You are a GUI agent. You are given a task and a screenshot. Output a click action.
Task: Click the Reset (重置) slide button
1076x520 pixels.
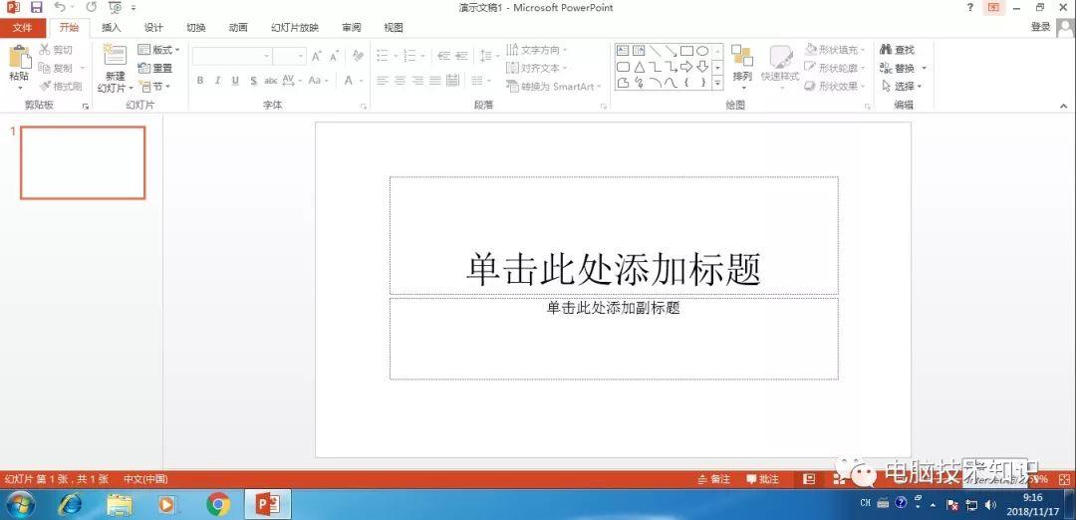tap(155, 68)
